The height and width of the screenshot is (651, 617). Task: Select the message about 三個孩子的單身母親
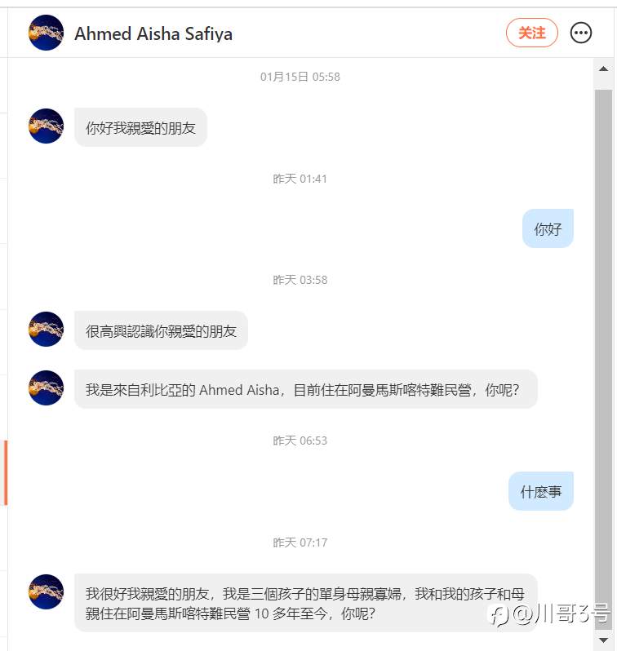click(306, 603)
